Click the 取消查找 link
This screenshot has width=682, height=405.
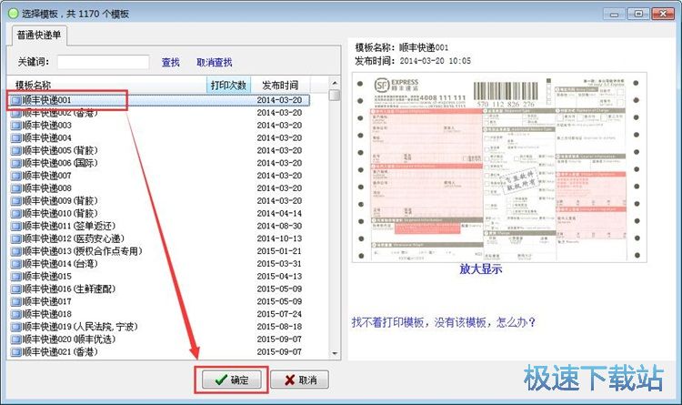click(x=214, y=62)
